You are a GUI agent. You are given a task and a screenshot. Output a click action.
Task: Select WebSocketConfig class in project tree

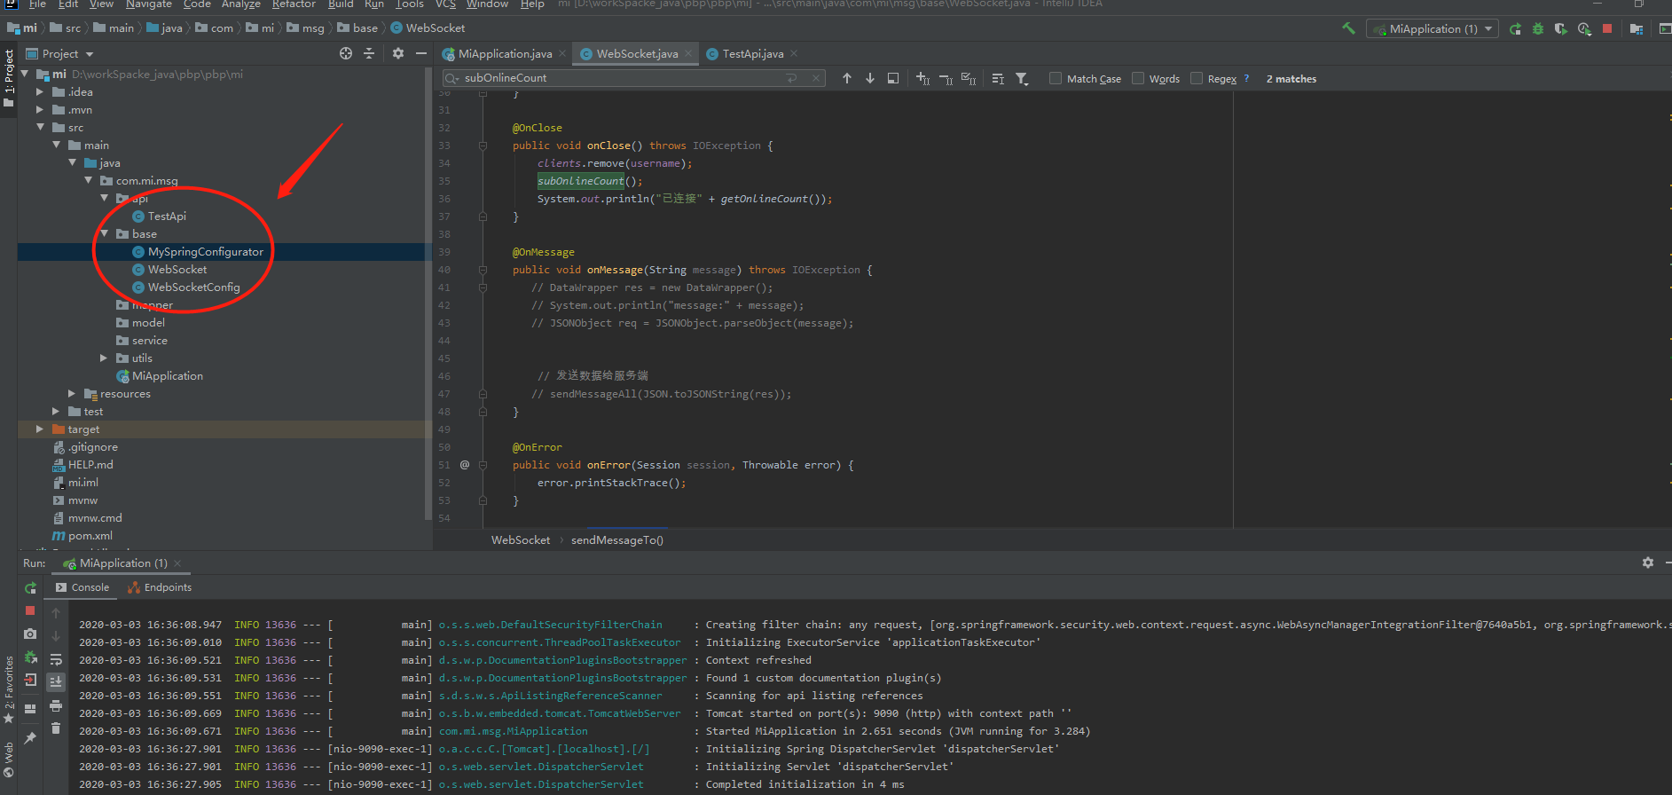click(x=193, y=287)
